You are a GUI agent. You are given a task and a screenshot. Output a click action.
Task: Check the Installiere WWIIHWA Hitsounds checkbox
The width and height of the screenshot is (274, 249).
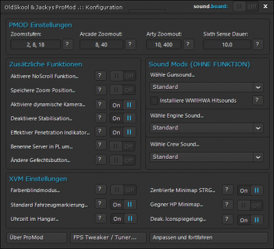(x=154, y=101)
